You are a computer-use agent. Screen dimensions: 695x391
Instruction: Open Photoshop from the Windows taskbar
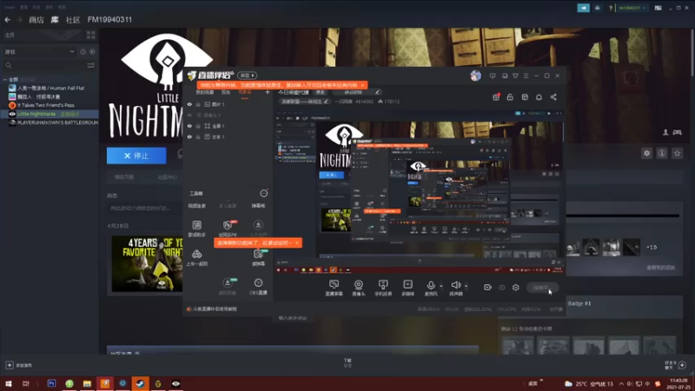[51, 383]
